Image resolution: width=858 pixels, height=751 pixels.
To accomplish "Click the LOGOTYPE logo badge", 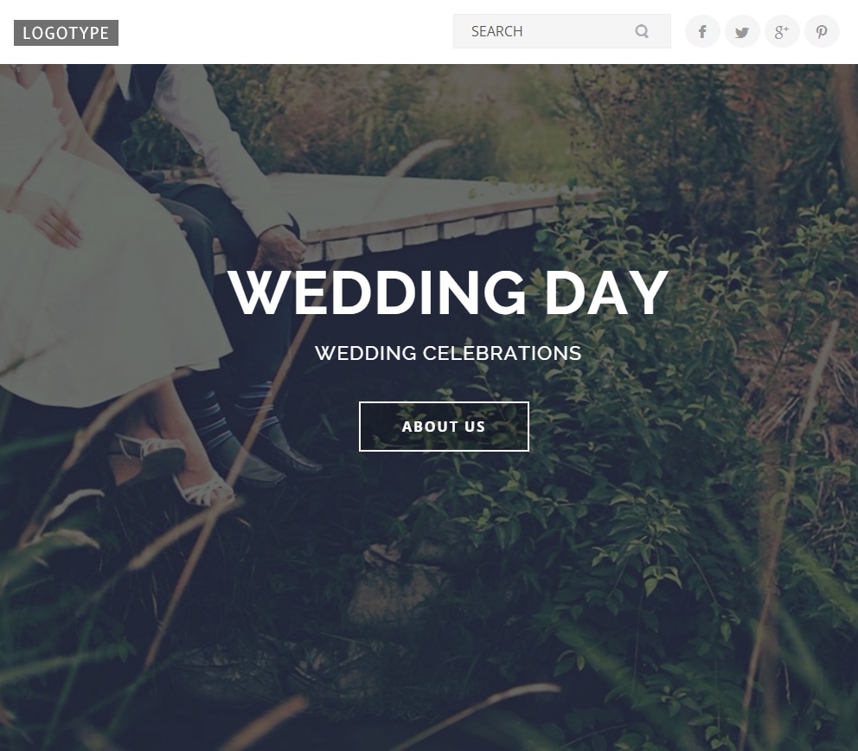I will pyautogui.click(x=67, y=33).
